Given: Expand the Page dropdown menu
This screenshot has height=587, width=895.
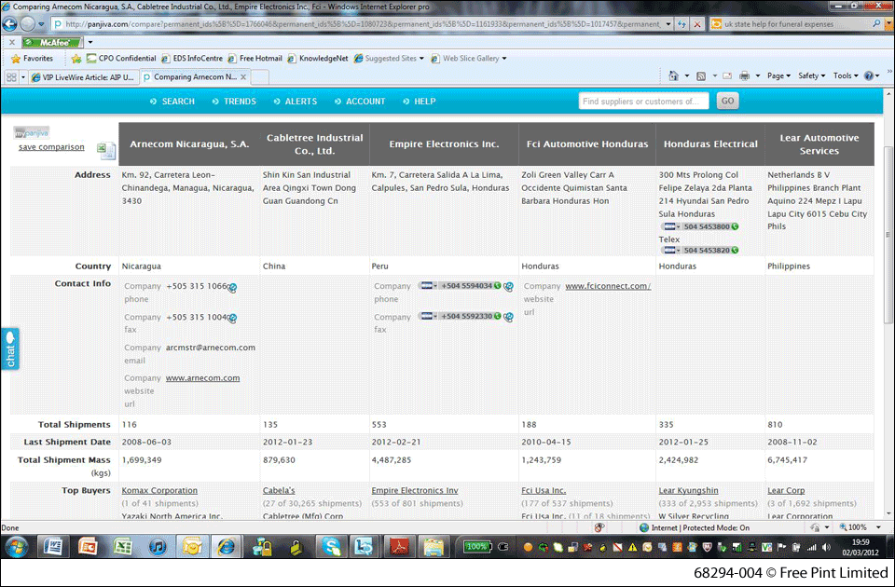Looking at the screenshot, I should point(778,75).
